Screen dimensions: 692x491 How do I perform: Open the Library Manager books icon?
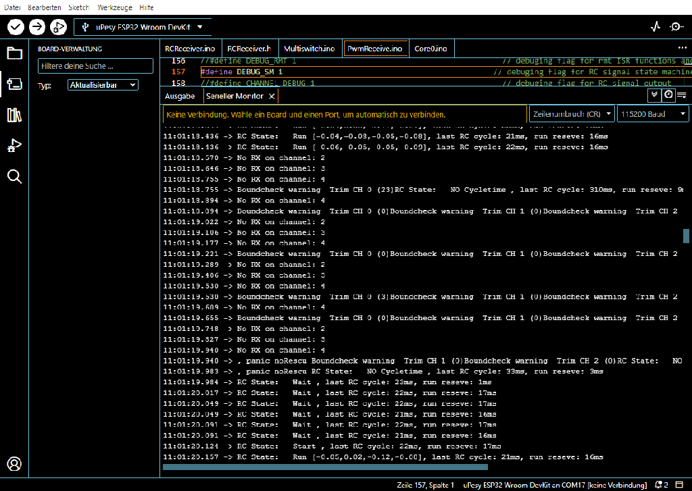coord(14,115)
